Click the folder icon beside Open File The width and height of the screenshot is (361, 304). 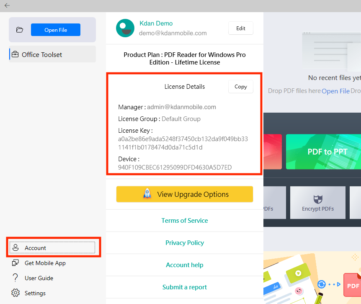click(x=20, y=30)
